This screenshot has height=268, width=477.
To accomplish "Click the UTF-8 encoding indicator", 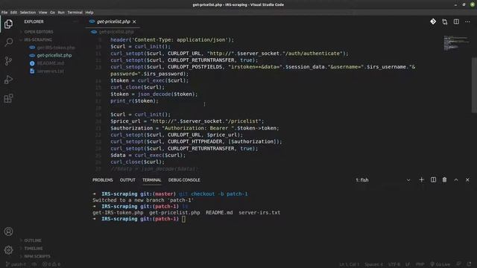I will coord(394,264).
